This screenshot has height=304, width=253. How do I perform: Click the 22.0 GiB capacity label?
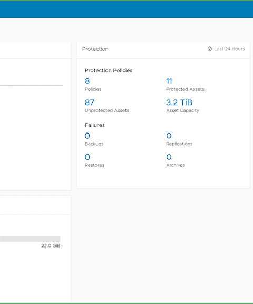(x=51, y=246)
